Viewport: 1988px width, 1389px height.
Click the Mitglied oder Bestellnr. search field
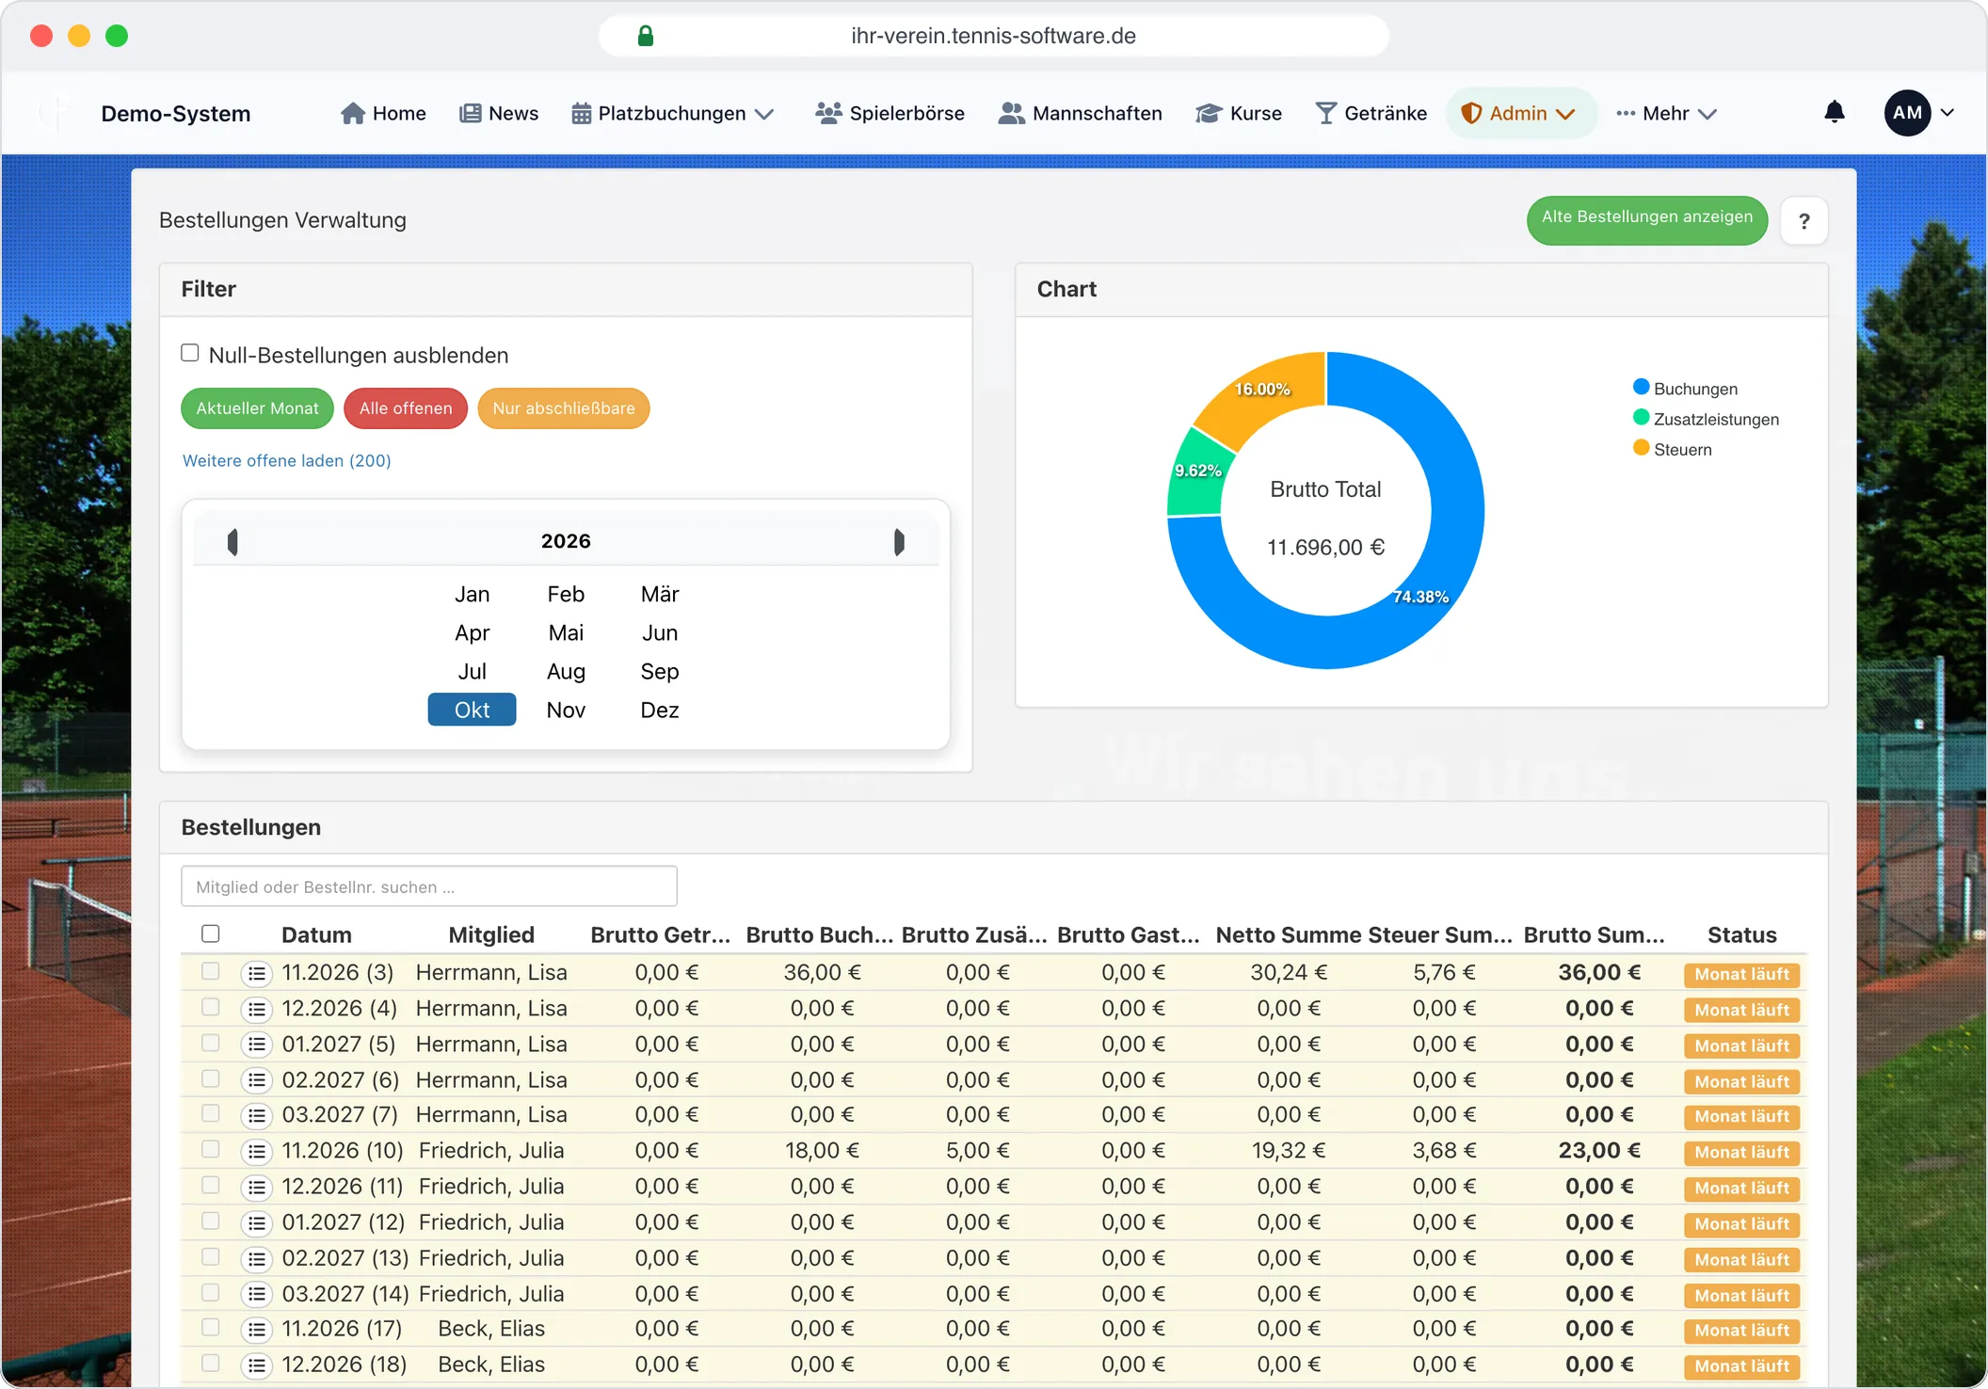point(429,886)
